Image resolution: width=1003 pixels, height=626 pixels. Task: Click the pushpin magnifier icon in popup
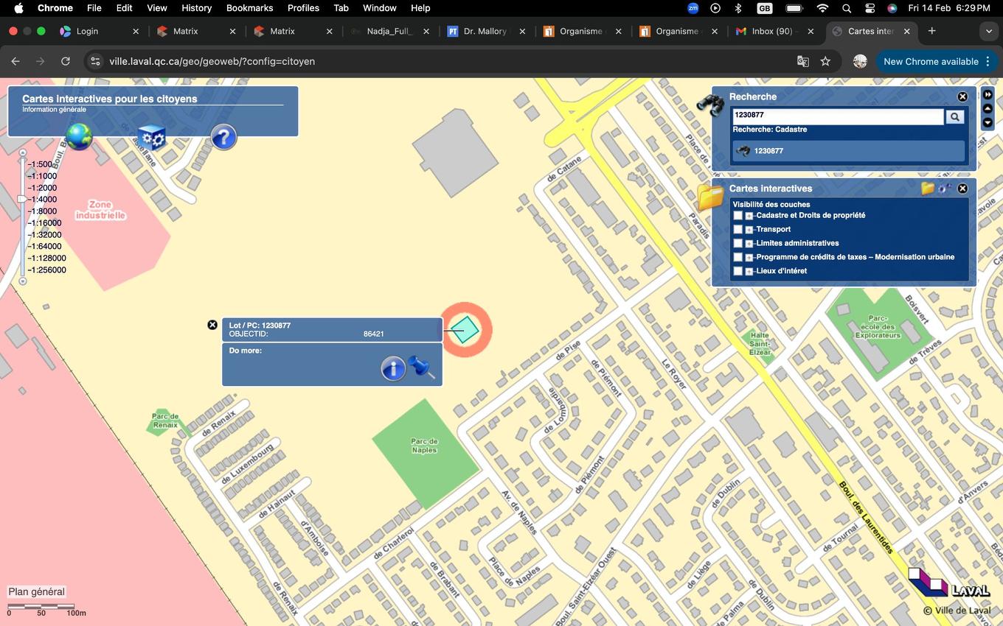point(422,367)
